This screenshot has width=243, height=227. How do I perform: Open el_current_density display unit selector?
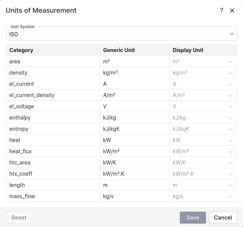(x=231, y=95)
